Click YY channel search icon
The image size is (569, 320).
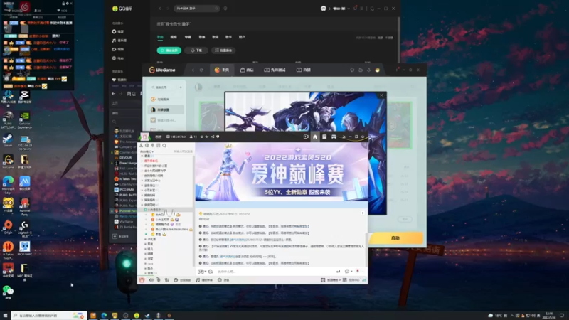[x=164, y=146]
